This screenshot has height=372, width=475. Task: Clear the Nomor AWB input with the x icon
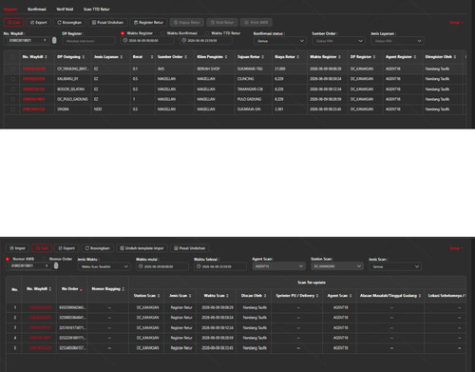coord(47,265)
